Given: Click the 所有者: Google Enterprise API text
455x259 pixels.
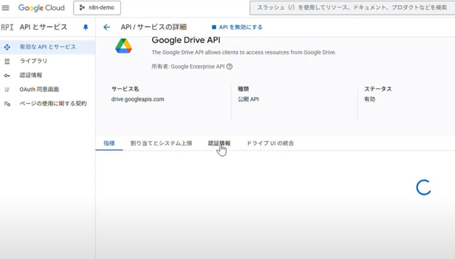Looking at the screenshot, I should 188,66.
